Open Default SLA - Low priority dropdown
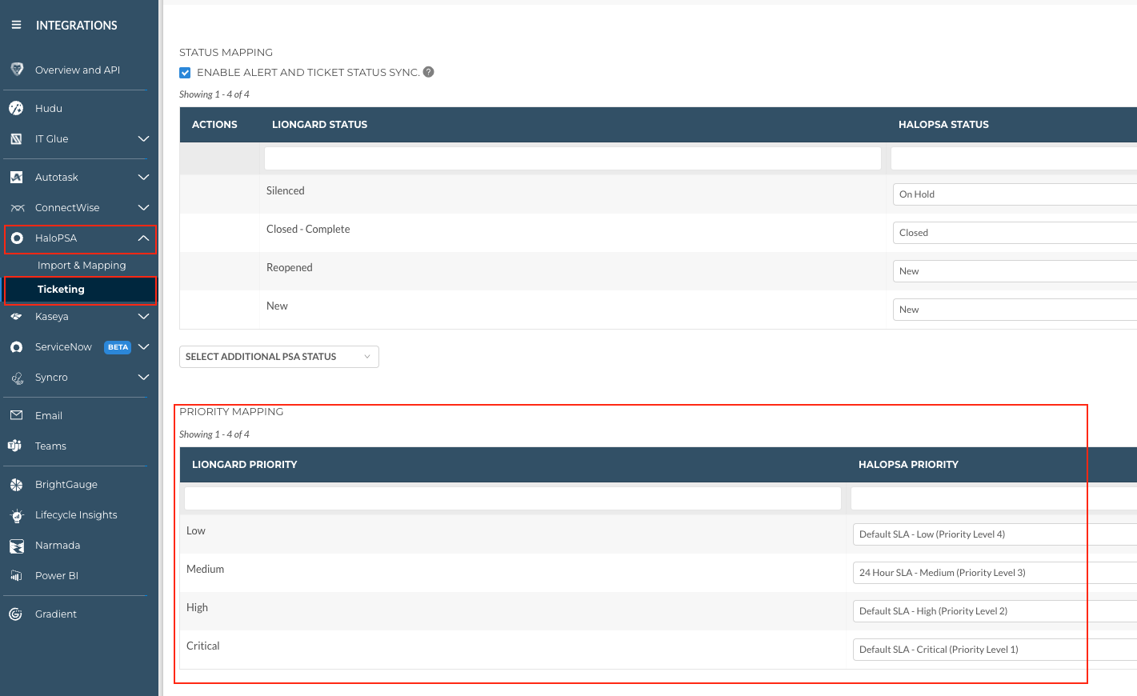This screenshot has height=696, width=1137. click(x=995, y=534)
